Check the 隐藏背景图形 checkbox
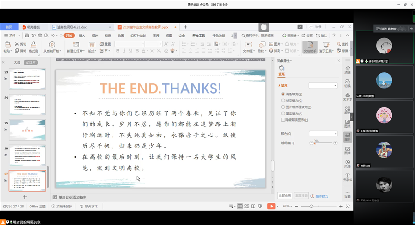The image size is (415, 225). point(283,120)
